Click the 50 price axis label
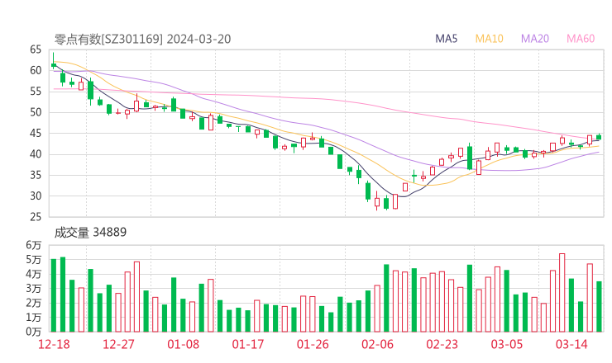This screenshot has width=612, height=363. coord(36,112)
